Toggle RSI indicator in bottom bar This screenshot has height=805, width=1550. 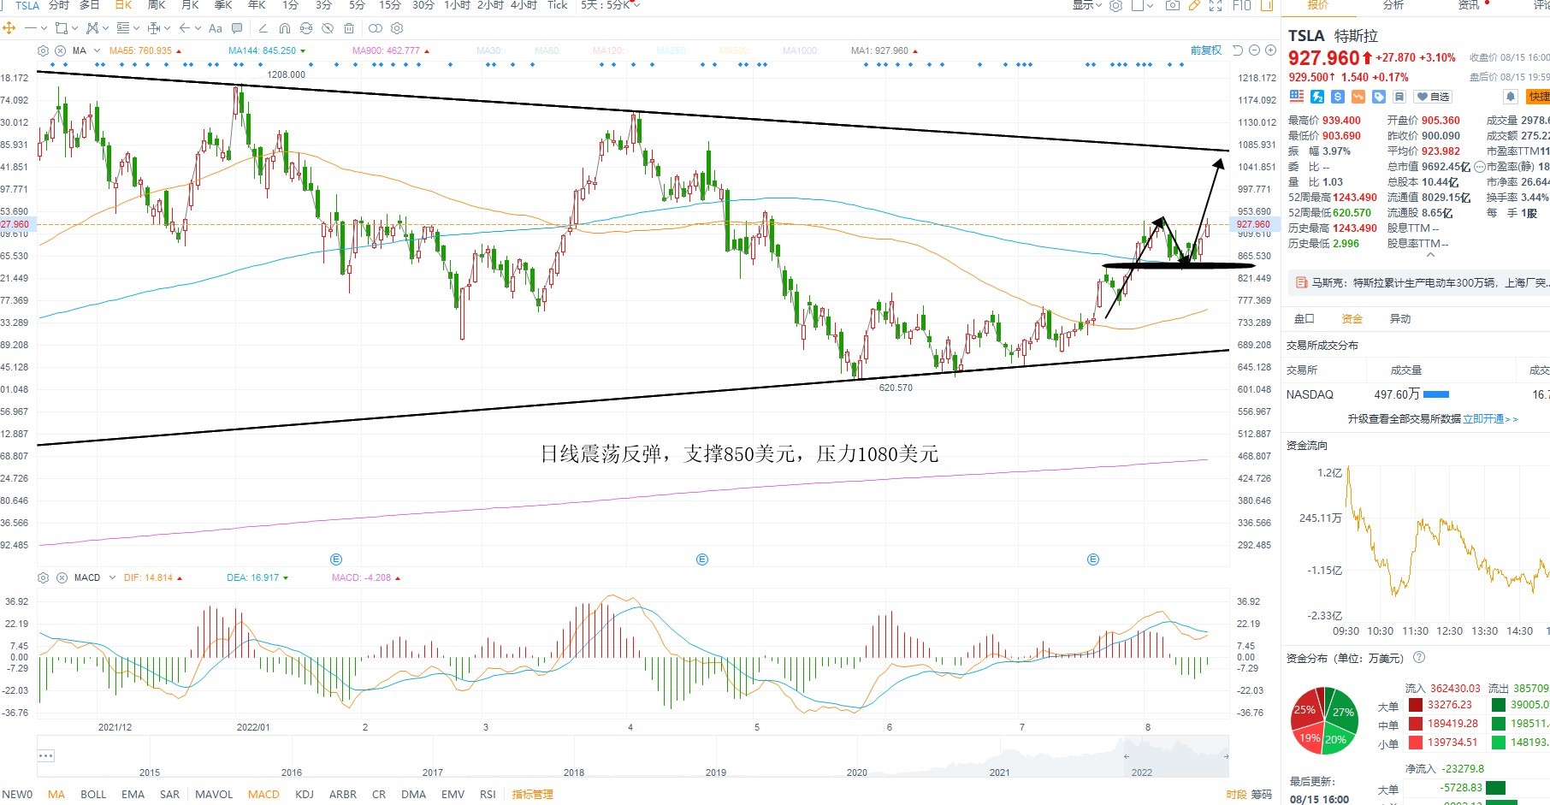click(x=488, y=794)
